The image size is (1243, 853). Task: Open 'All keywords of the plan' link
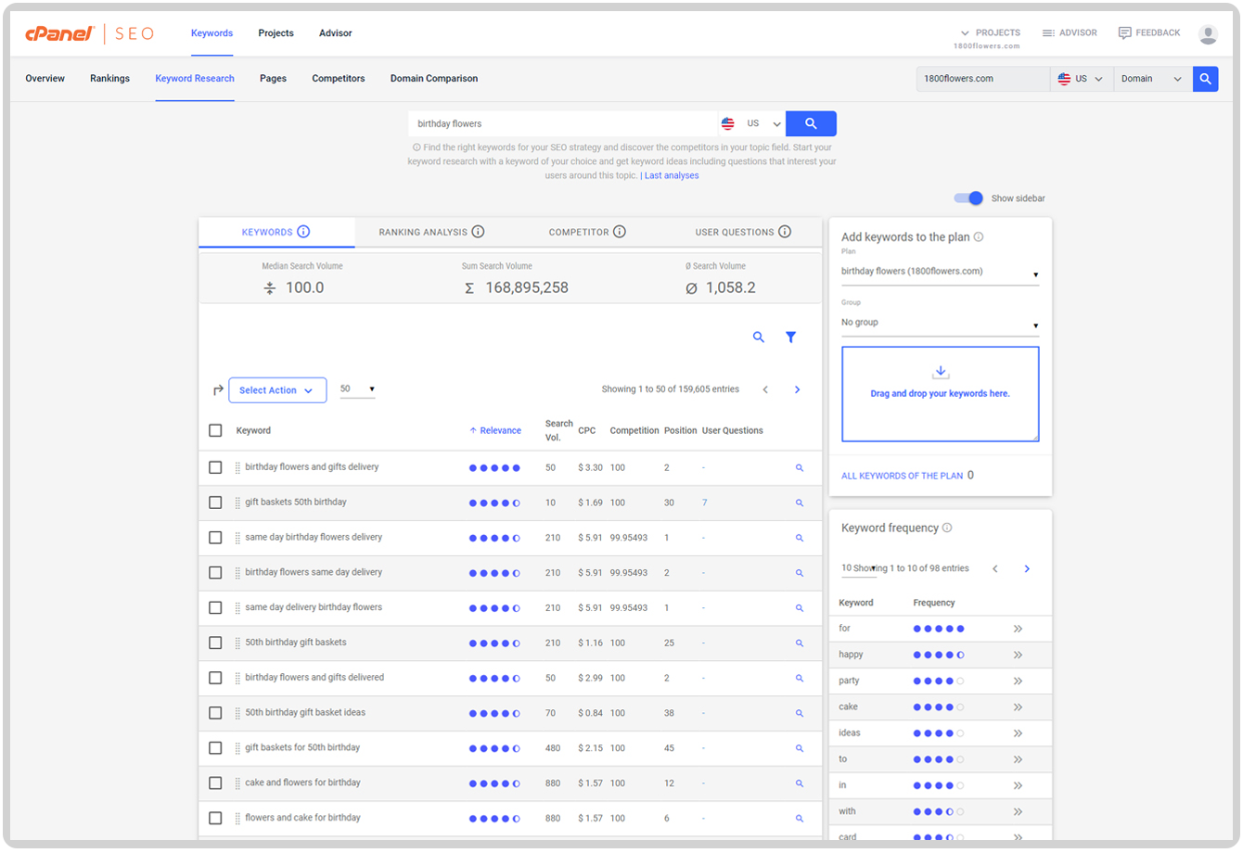902,476
